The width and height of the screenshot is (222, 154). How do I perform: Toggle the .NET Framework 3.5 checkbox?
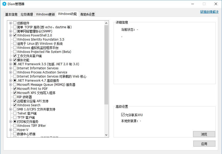point(15,64)
